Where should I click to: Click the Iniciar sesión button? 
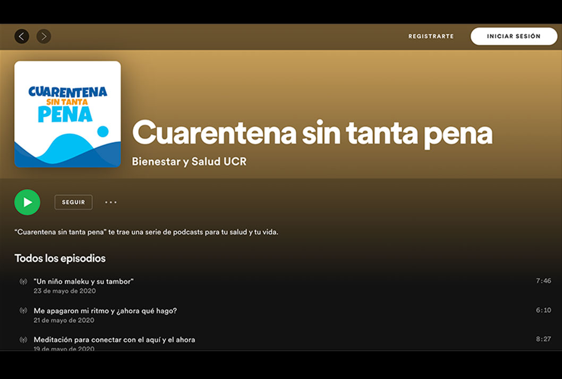[x=514, y=36]
